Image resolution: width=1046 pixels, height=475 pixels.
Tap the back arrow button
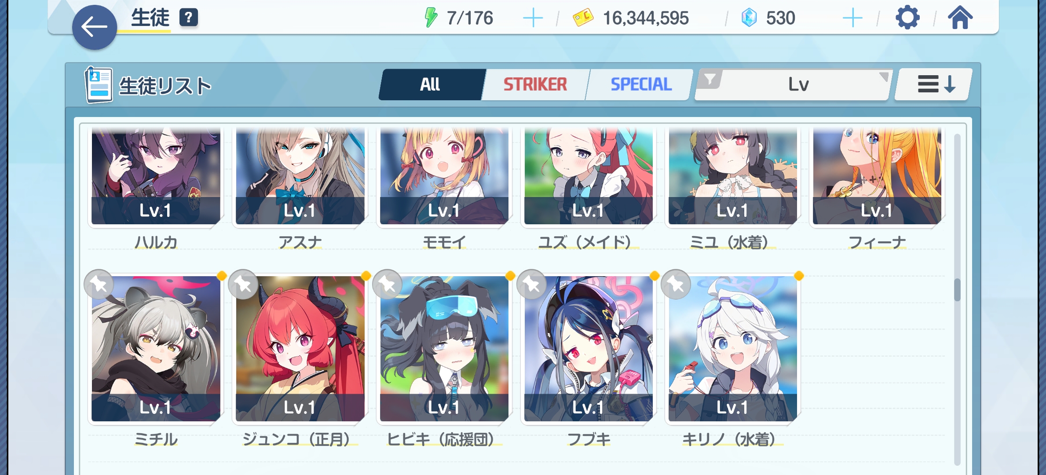[94, 27]
